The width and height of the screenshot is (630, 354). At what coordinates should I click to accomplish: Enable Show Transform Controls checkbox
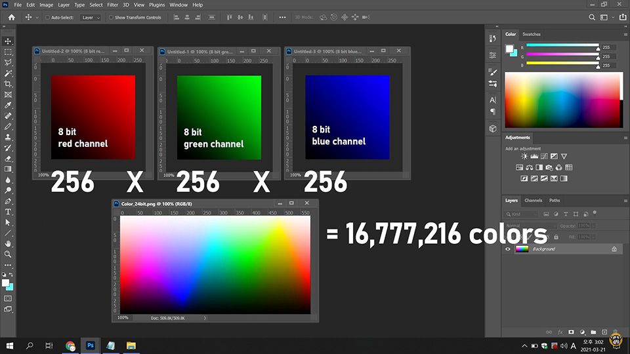click(111, 18)
